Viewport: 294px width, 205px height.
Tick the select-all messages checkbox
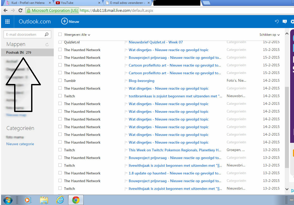pyautogui.click(x=60, y=34)
